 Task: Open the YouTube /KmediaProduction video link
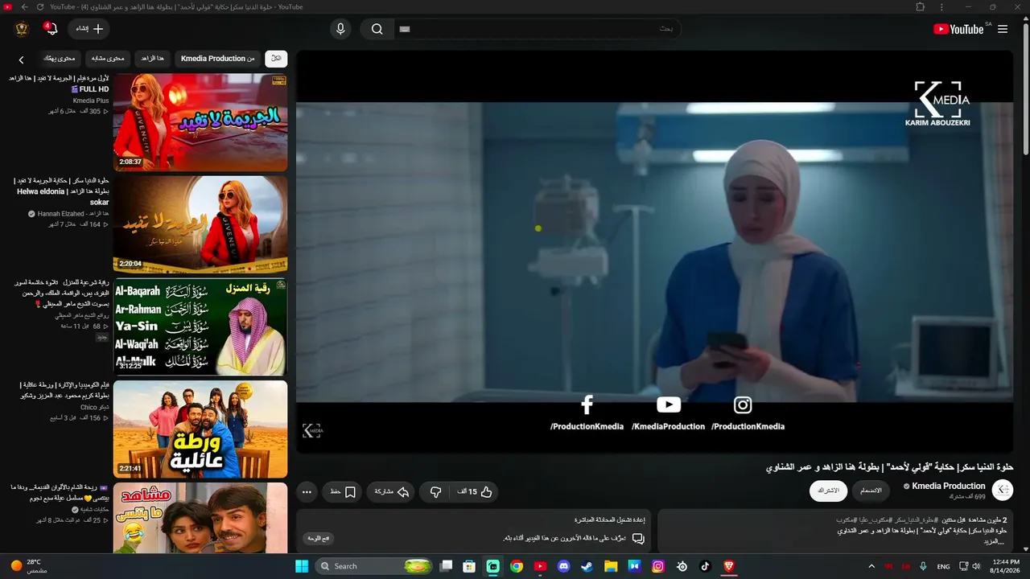(x=668, y=413)
